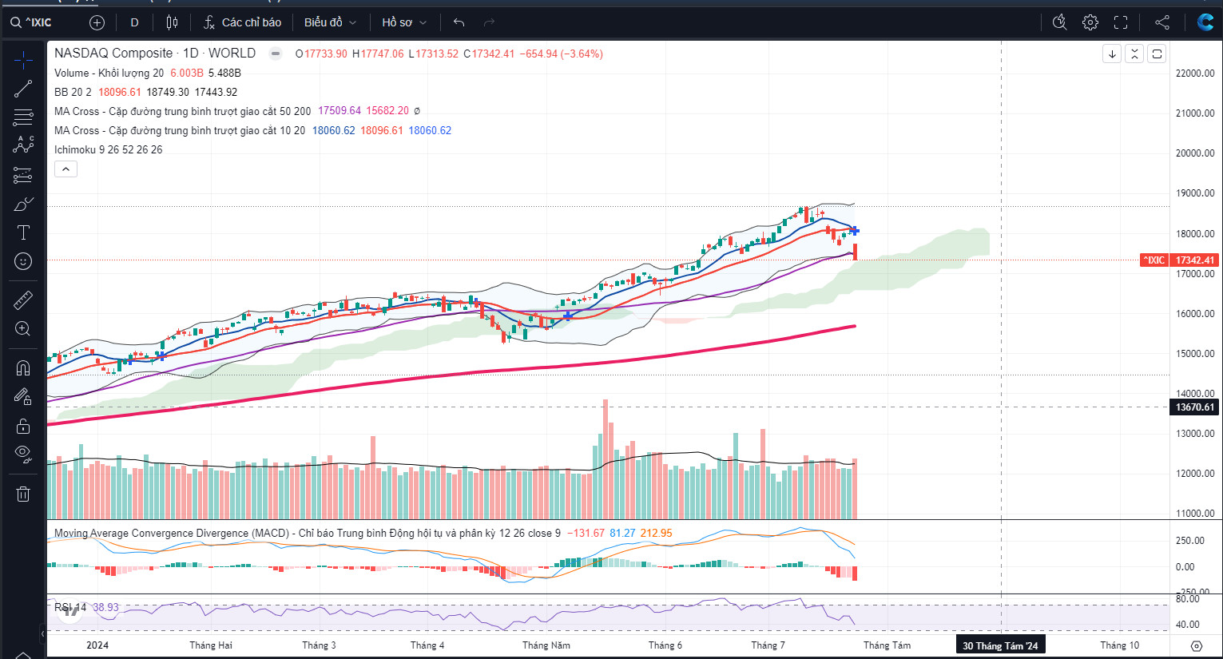Select the trend line tool
1223x659 pixels.
pos(23,89)
